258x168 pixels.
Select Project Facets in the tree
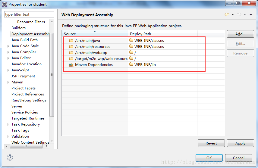click(24, 88)
